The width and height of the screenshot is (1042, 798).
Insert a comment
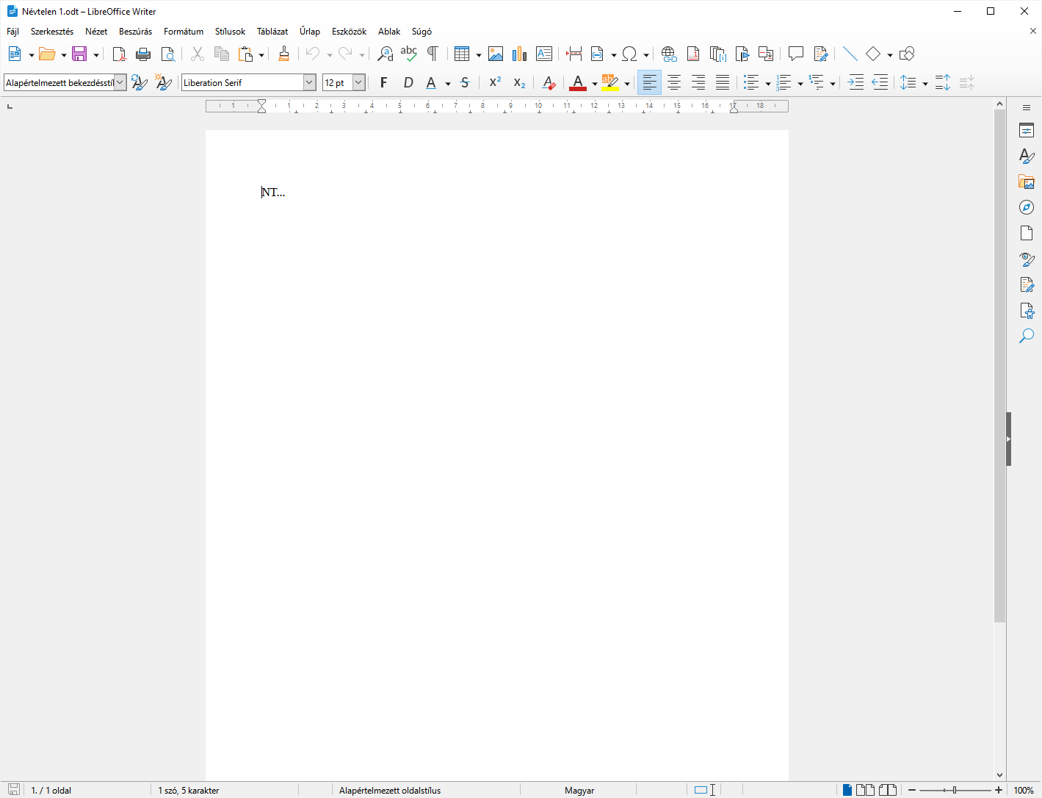[x=796, y=54]
